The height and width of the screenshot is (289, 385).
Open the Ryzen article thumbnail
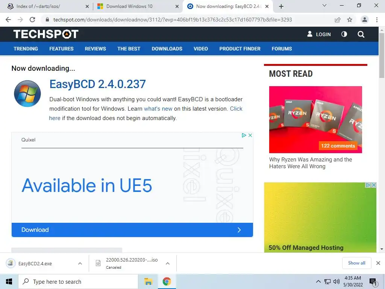[x=315, y=119]
